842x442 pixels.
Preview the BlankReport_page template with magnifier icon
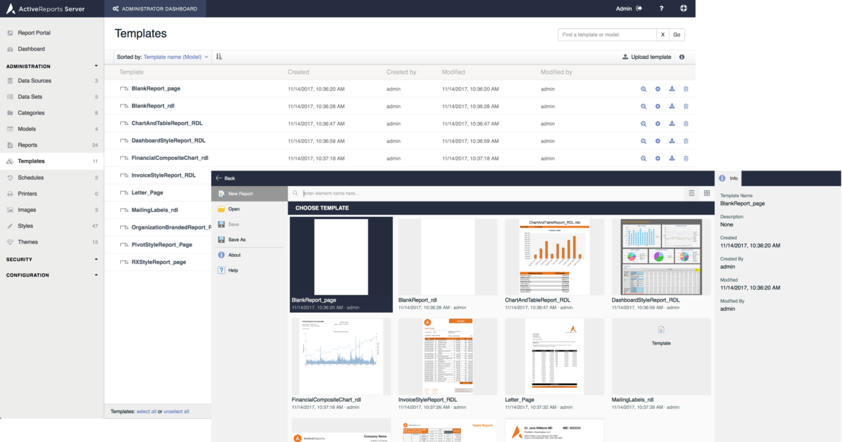643,89
